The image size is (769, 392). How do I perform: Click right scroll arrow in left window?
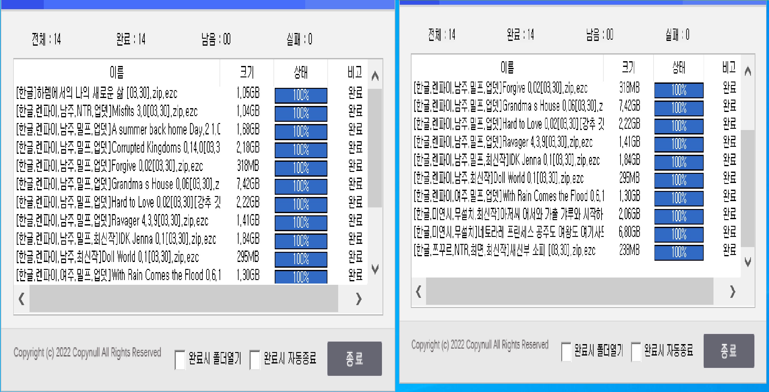pyautogui.click(x=358, y=299)
